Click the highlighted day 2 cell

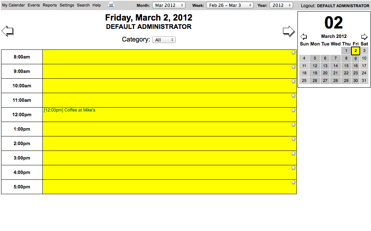pos(356,51)
